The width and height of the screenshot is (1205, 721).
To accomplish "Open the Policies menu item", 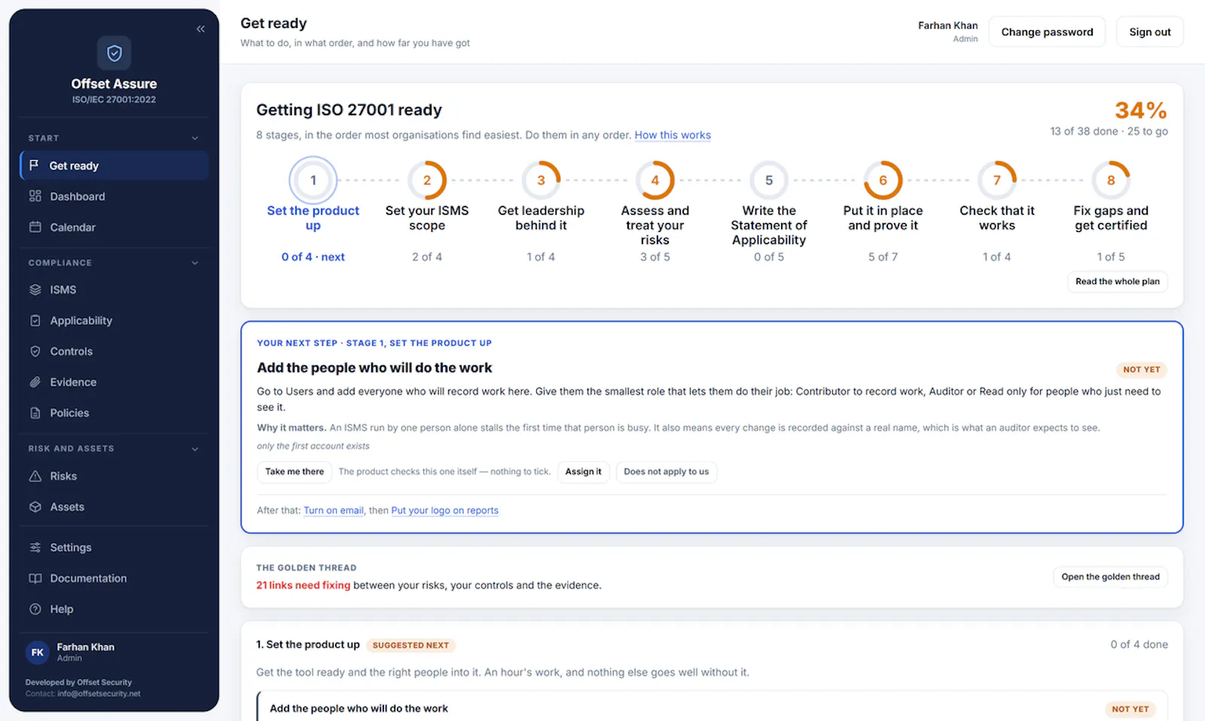I will click(114, 413).
